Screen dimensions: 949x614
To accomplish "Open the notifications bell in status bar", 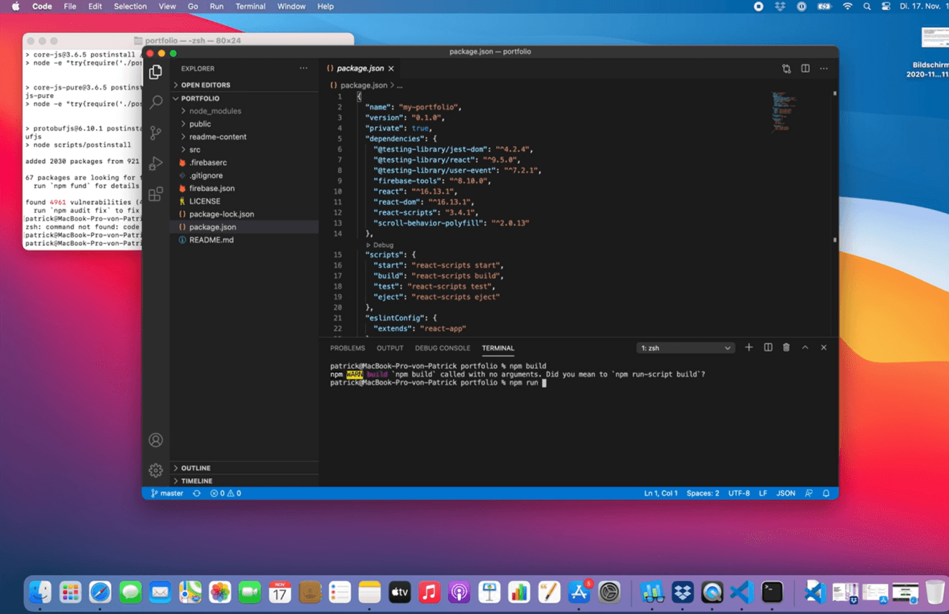I will click(x=826, y=493).
